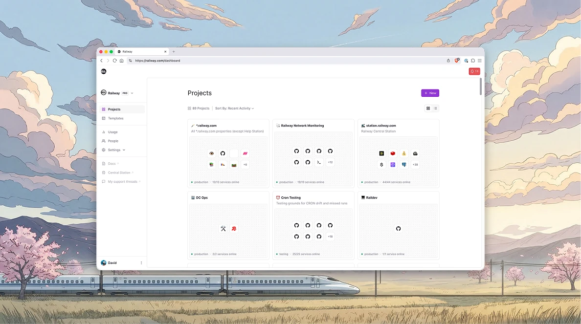This screenshot has height=324, width=581.
Task: Click the PostgreSQL elephant service icon
Action: (x=404, y=165)
